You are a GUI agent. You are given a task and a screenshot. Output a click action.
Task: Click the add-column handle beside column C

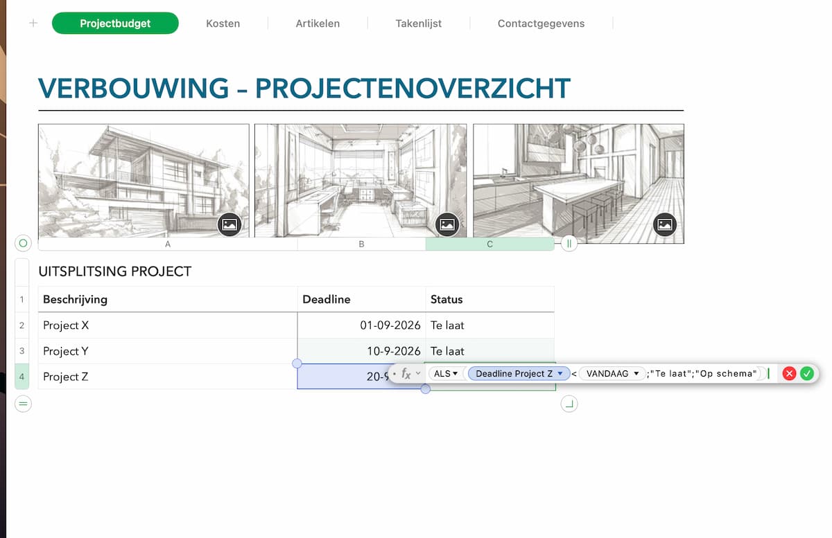tap(569, 244)
